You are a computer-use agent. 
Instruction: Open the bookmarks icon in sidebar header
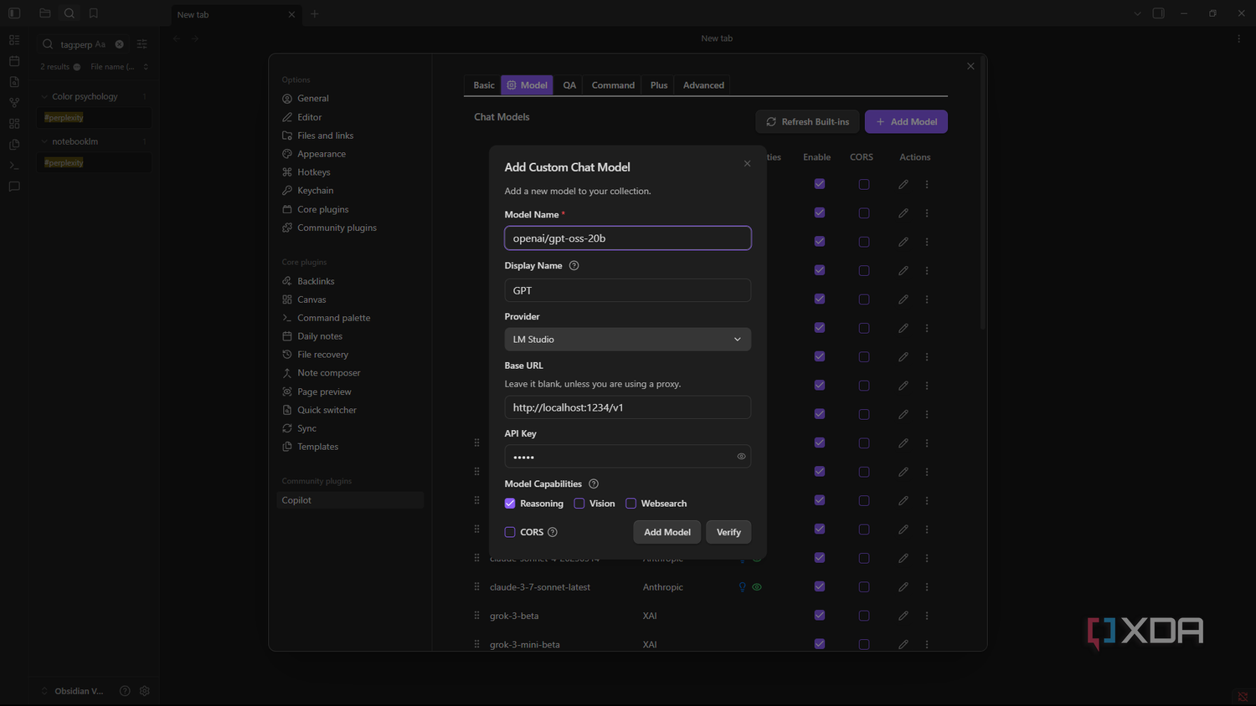pyautogui.click(x=94, y=13)
